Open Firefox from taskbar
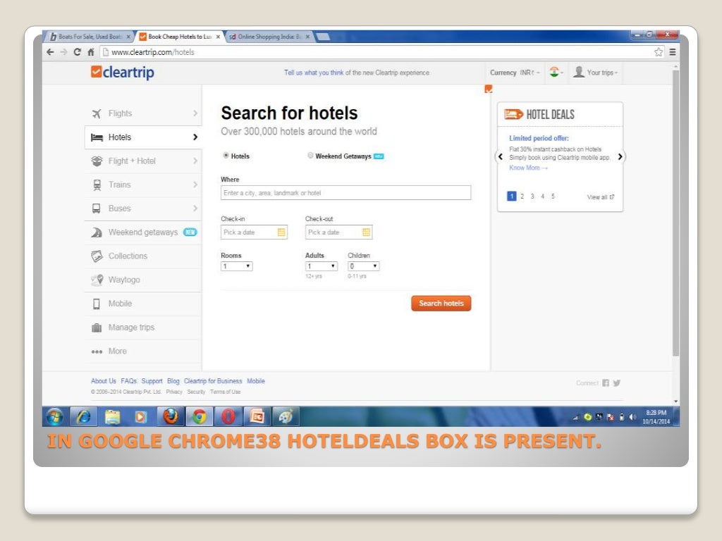 point(171,417)
